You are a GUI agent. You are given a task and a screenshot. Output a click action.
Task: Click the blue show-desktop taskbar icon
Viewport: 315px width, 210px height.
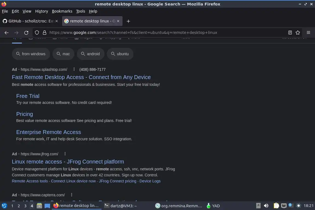pos(47,206)
